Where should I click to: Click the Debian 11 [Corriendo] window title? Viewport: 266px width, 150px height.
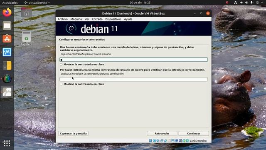pos(133,13)
